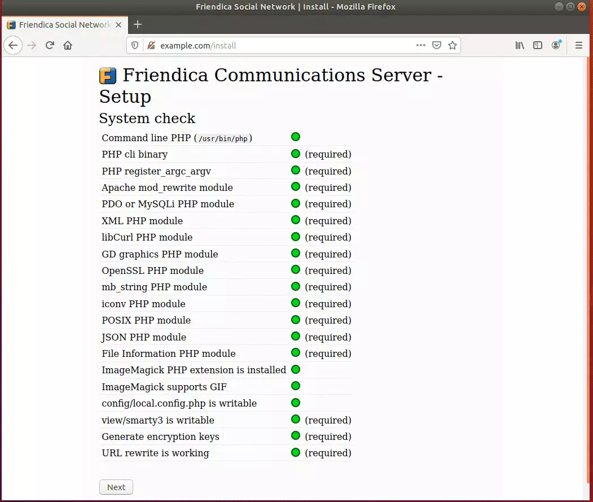Viewport: 593px width, 502px height.
Task: Click the 'PHP register_argc_argv' label
Action: (156, 172)
